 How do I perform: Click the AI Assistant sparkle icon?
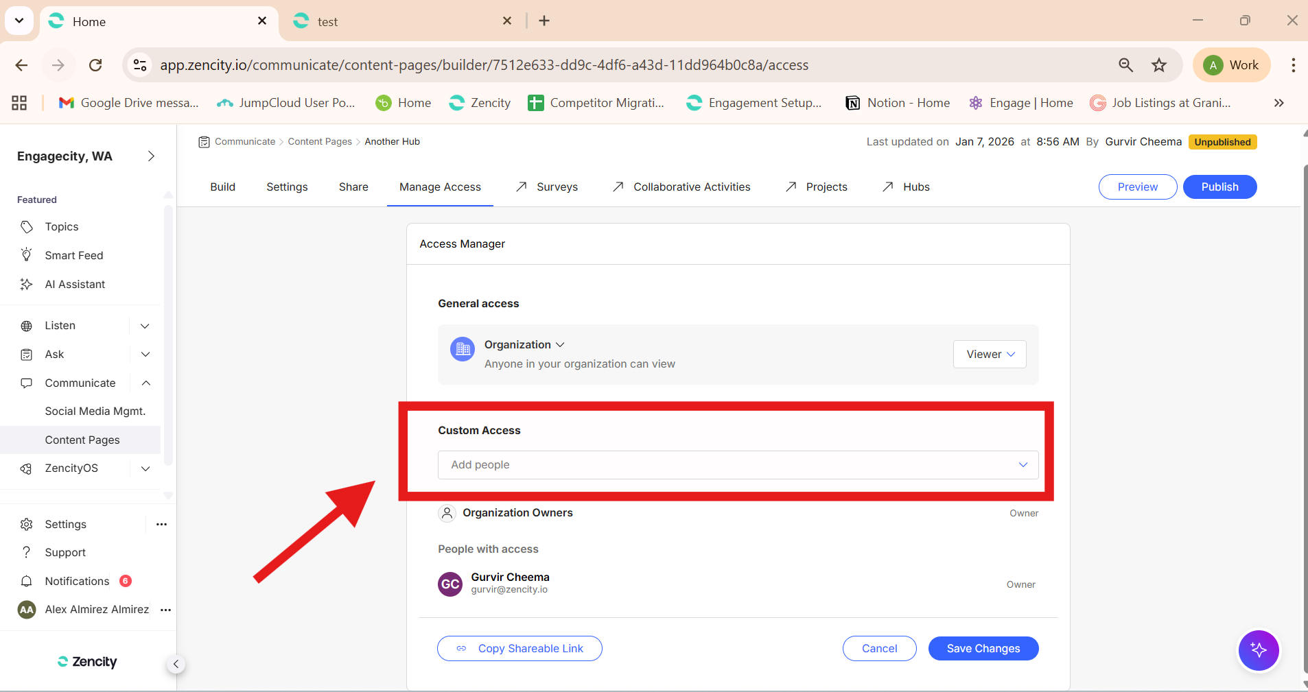point(27,284)
